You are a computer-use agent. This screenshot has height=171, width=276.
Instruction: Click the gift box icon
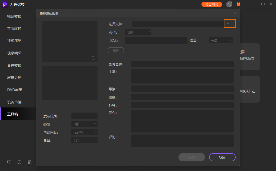[x=238, y=4]
